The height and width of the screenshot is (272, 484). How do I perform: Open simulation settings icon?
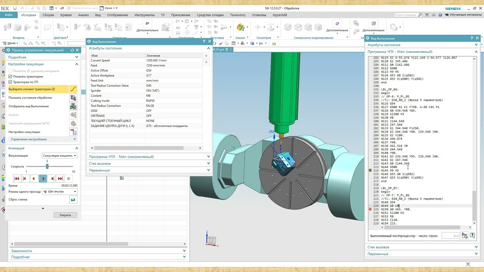coord(73,132)
